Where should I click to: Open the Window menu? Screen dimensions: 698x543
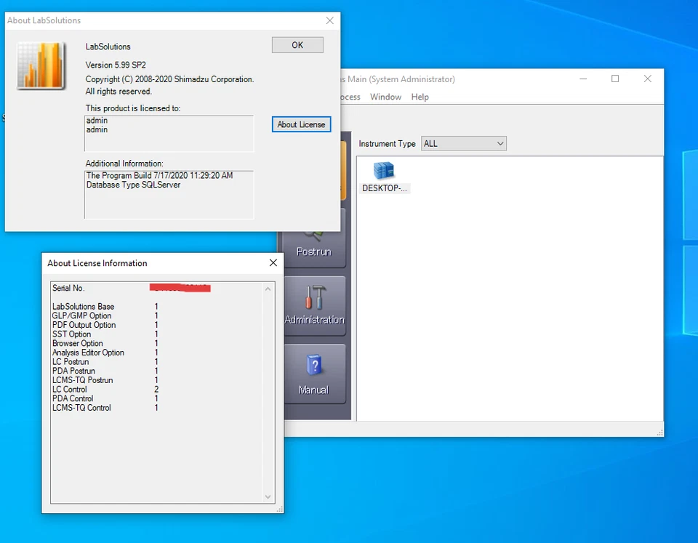click(x=385, y=97)
